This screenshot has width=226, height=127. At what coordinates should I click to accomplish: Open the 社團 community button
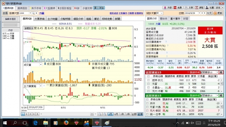210,8
